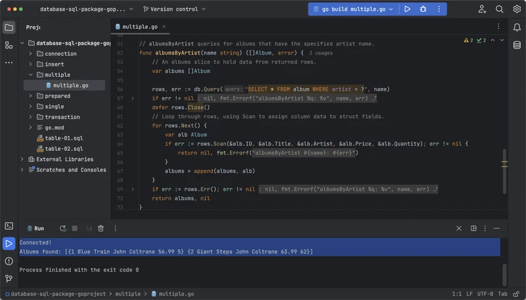
Task: Collapse the multiple folder
Action: point(31,75)
